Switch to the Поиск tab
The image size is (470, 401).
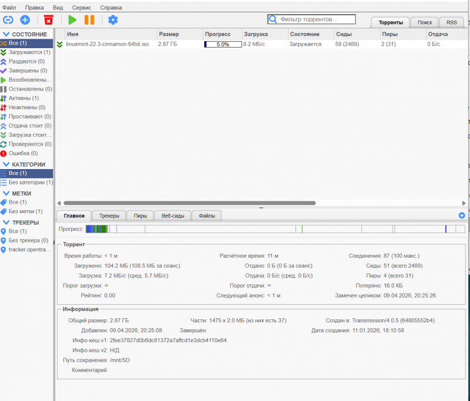pos(425,22)
